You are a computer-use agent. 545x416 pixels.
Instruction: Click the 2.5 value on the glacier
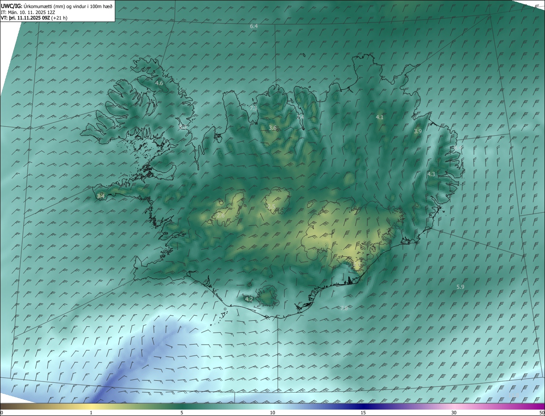[x=271, y=206]
